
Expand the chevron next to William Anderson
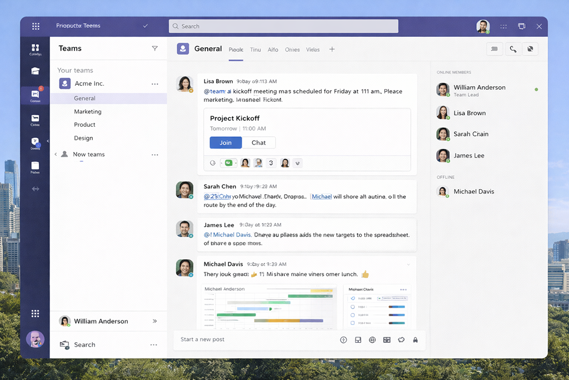point(154,321)
